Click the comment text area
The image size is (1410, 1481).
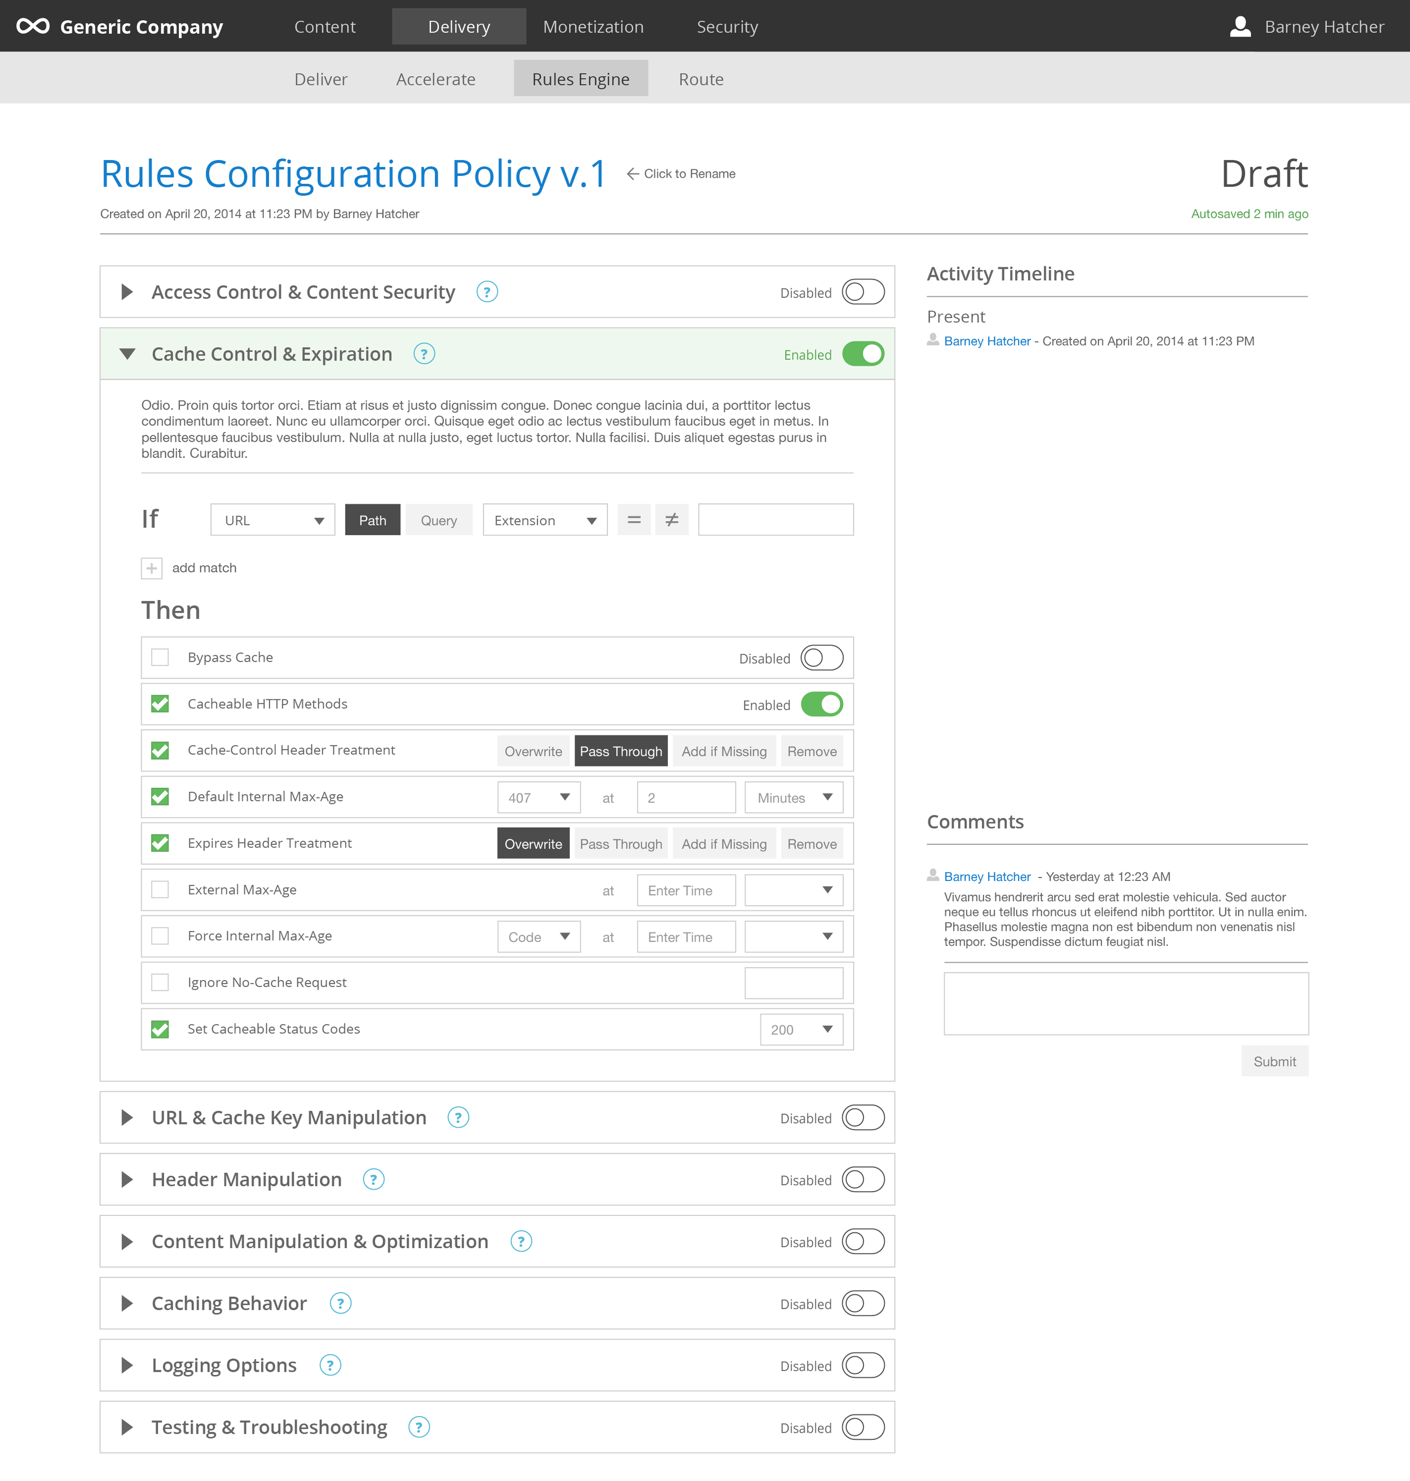[x=1126, y=1004]
